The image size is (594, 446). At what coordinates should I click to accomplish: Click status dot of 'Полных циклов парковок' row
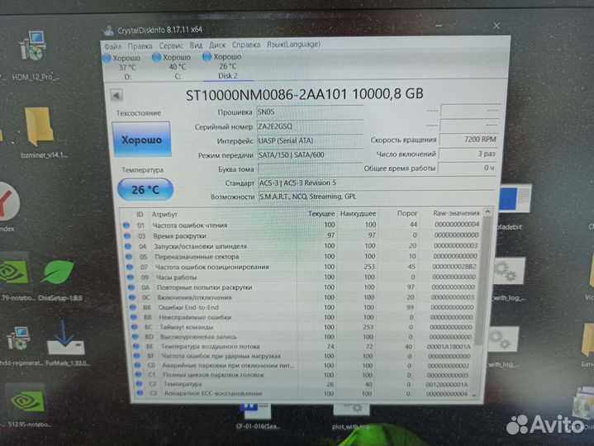pyautogui.click(x=139, y=375)
